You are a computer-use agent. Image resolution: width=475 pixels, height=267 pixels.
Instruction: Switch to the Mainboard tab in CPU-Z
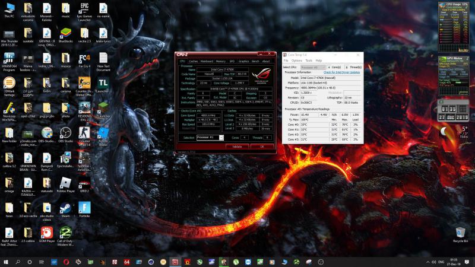point(207,61)
